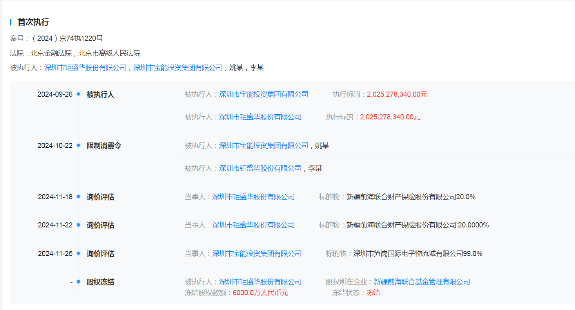Open 深圳市钜盛华股份有限公司 link in case header
The image size is (575, 310).
pos(85,68)
